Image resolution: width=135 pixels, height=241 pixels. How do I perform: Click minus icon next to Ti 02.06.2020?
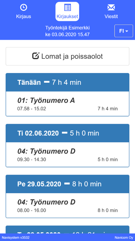click(65, 133)
